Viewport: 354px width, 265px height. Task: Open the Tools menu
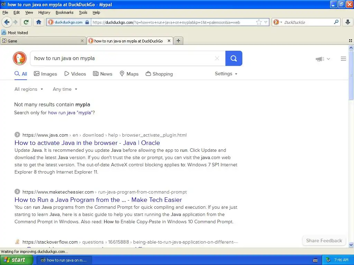pos(83,12)
